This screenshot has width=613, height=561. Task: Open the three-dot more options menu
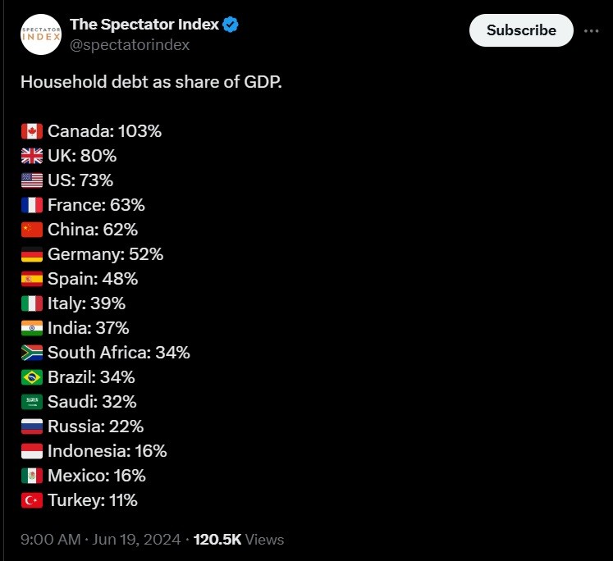[591, 30]
